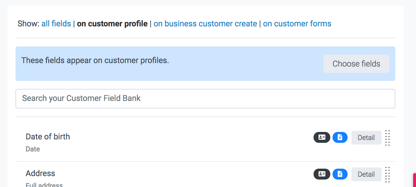Click the blue form icon for Date of birth
Viewport: 416px width, 187px height.
(340, 138)
